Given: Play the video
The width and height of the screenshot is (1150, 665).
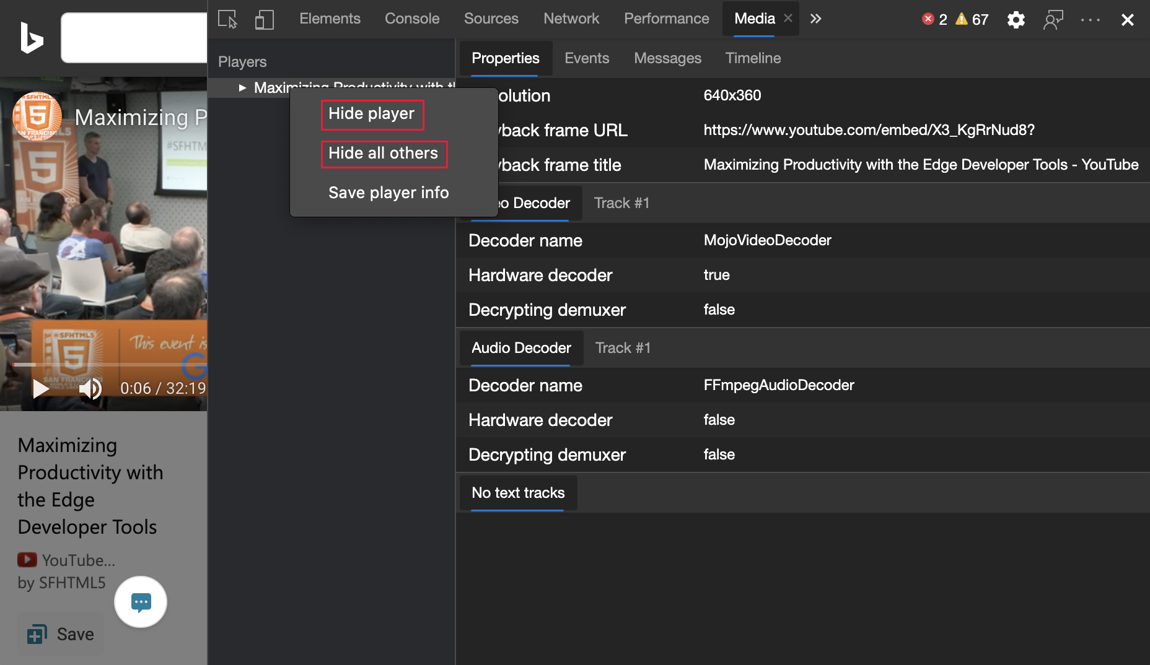Looking at the screenshot, I should [41, 388].
